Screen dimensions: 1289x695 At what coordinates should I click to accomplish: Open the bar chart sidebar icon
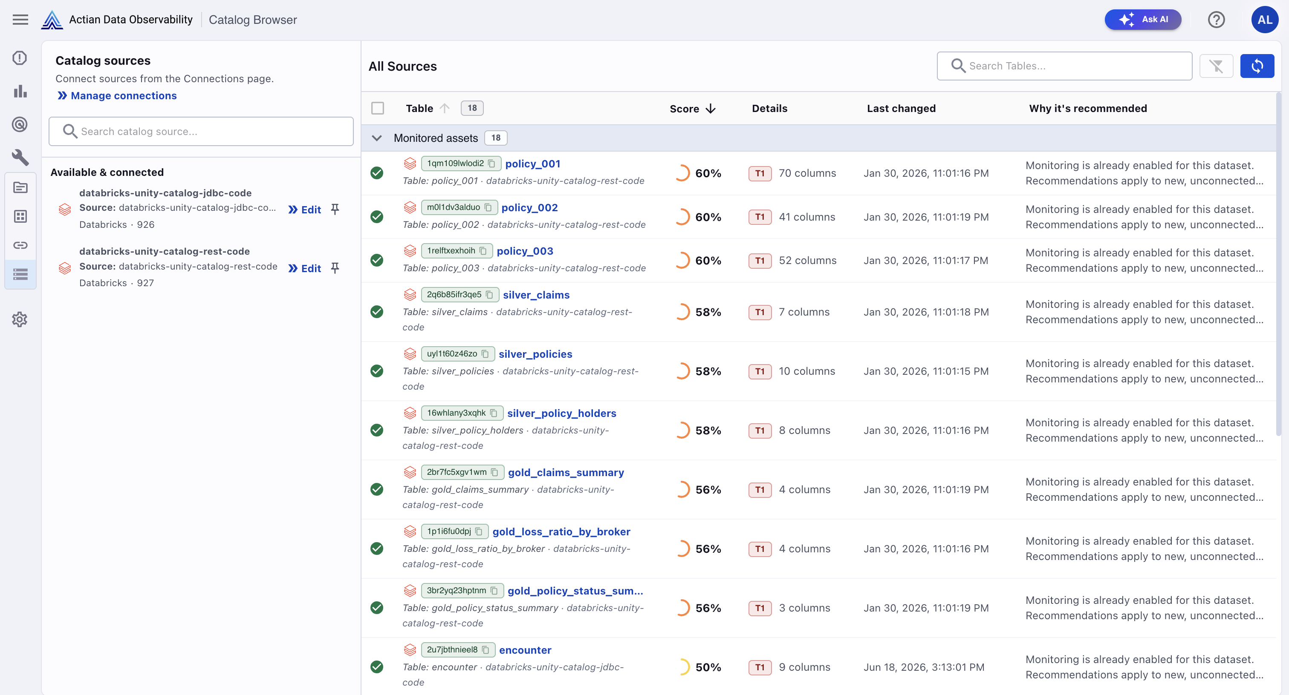[x=20, y=91]
